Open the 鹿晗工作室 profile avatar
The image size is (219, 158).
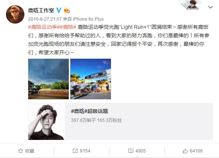pyautogui.click(x=15, y=14)
